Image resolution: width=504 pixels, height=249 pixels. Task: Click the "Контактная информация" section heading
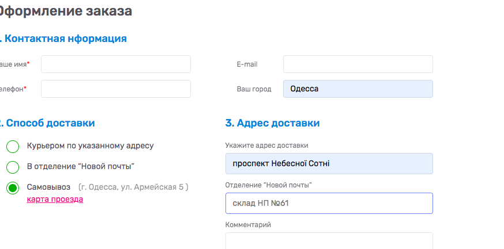63,39
